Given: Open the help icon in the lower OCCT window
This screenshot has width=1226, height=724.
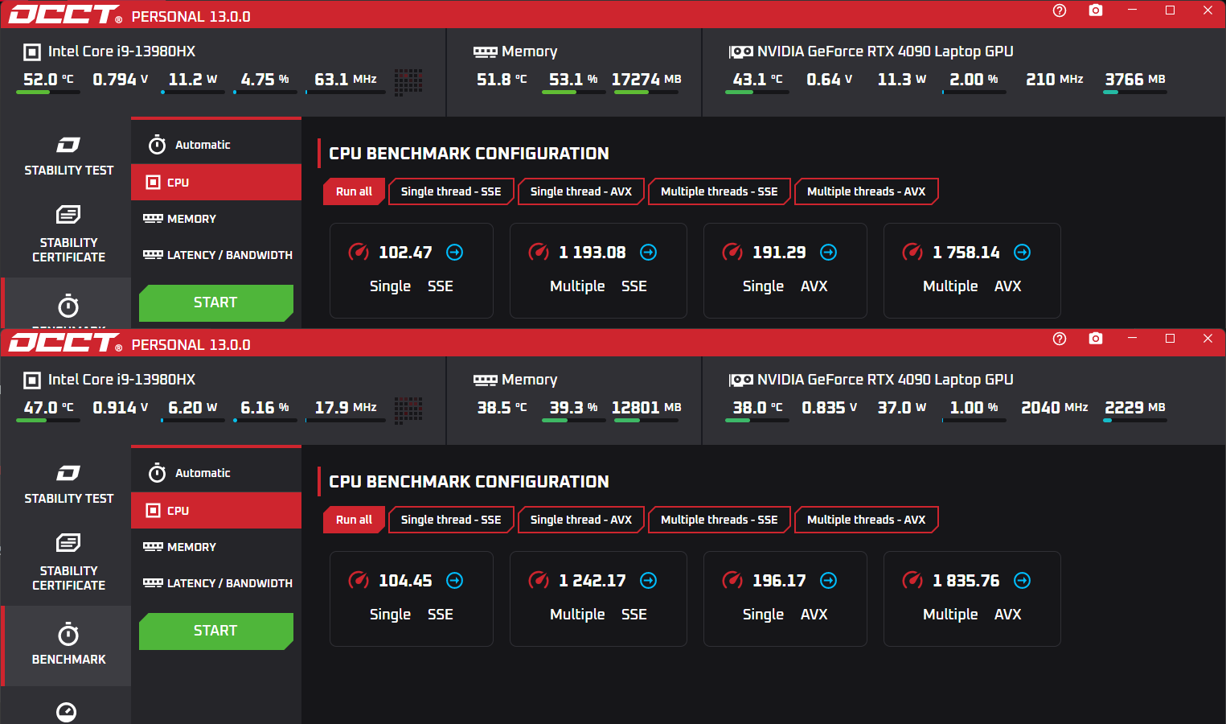Looking at the screenshot, I should pos(1060,339).
